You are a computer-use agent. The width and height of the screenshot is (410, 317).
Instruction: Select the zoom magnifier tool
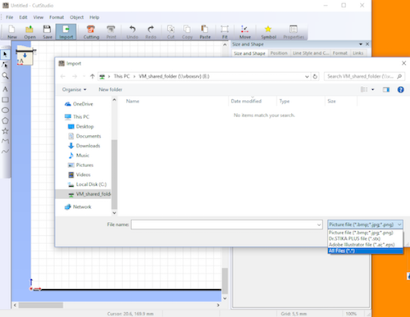tap(5, 75)
